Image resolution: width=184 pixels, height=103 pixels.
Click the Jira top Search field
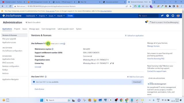coord(148,16)
